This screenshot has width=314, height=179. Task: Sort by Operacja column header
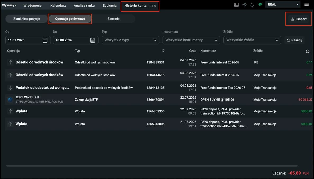click(14, 51)
